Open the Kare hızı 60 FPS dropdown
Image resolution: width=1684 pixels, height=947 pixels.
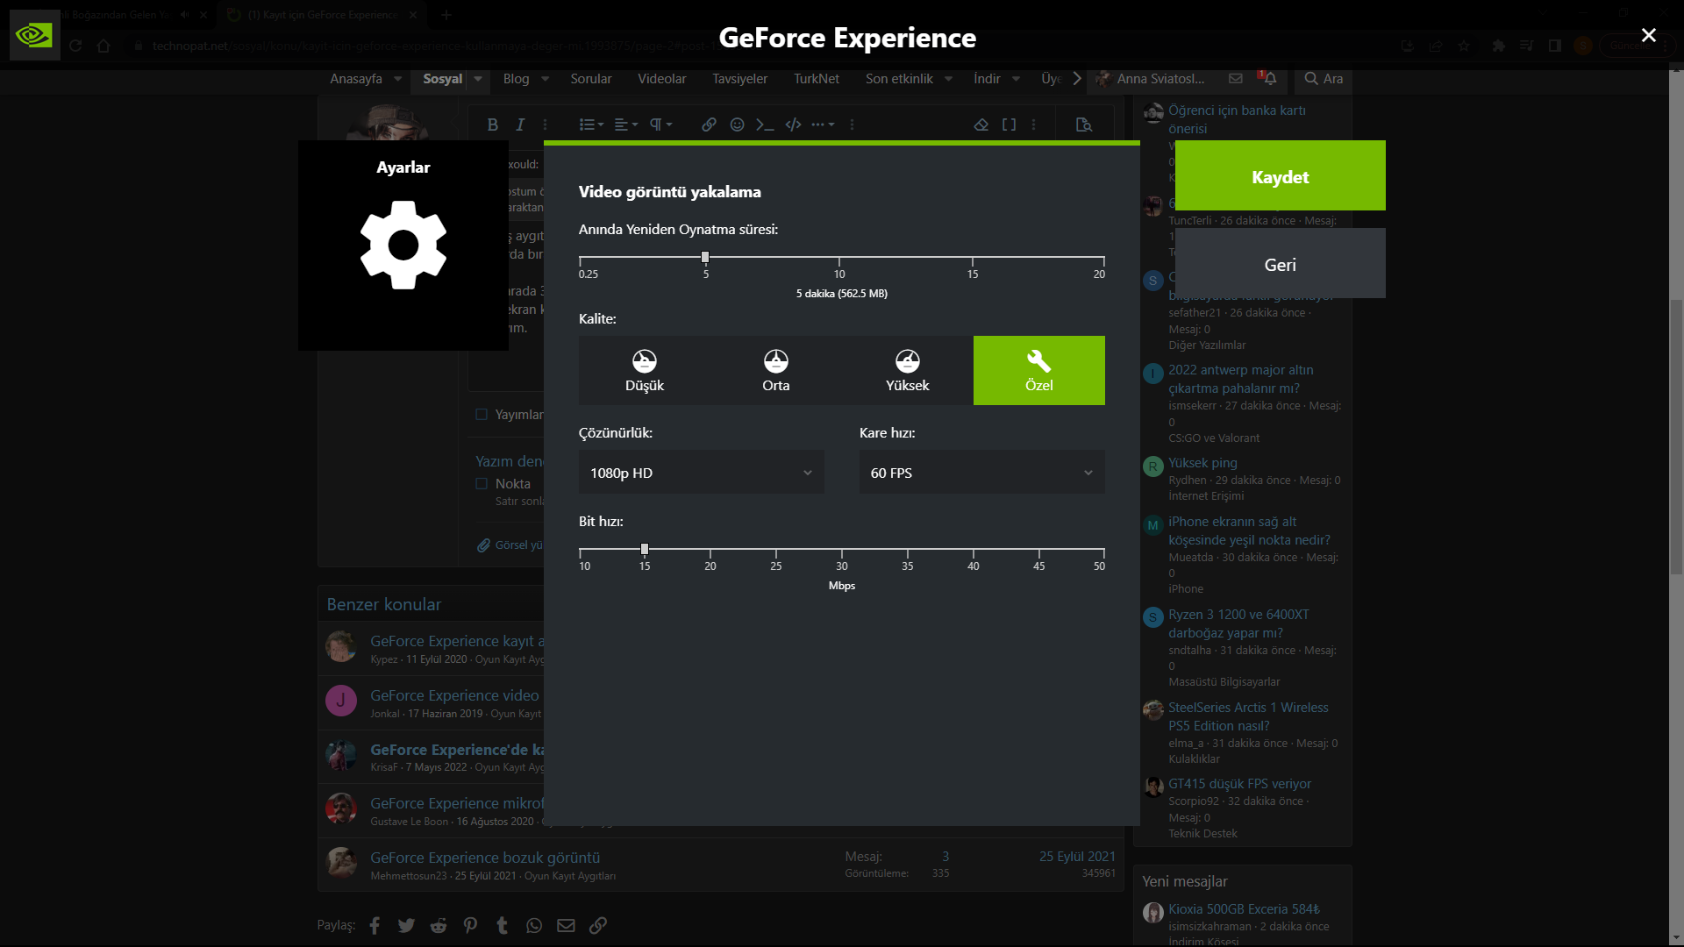coord(982,473)
